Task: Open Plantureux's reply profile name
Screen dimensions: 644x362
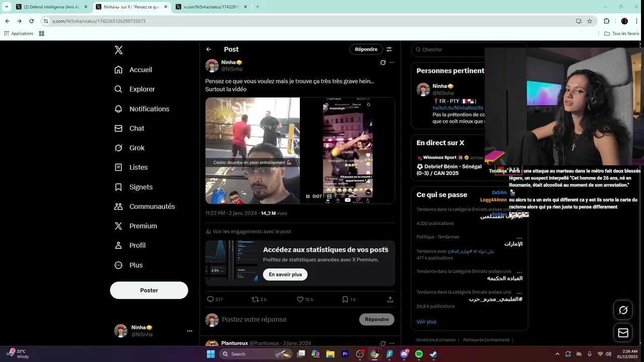Action: 234,343
